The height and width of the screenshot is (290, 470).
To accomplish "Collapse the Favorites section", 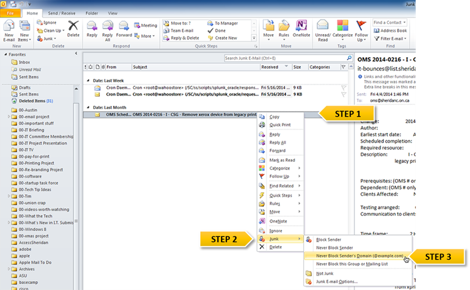I will (5, 54).
